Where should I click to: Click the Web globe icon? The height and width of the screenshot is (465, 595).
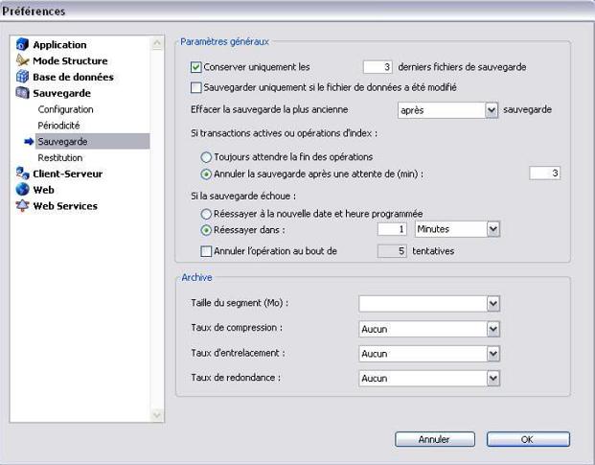pos(23,190)
